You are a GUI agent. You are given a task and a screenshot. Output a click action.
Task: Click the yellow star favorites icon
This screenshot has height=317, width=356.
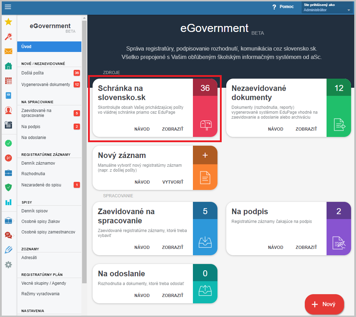tap(8, 22)
